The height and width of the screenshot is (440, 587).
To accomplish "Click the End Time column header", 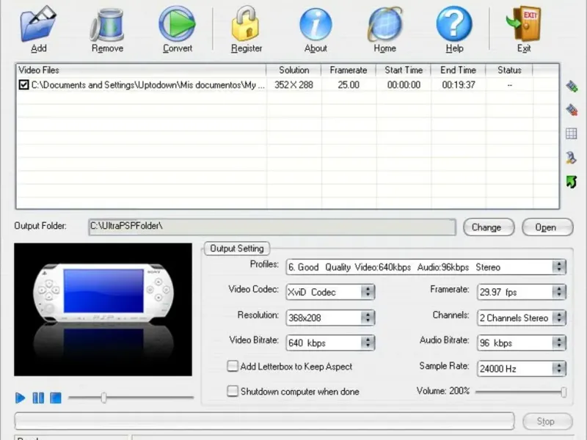I will (458, 70).
